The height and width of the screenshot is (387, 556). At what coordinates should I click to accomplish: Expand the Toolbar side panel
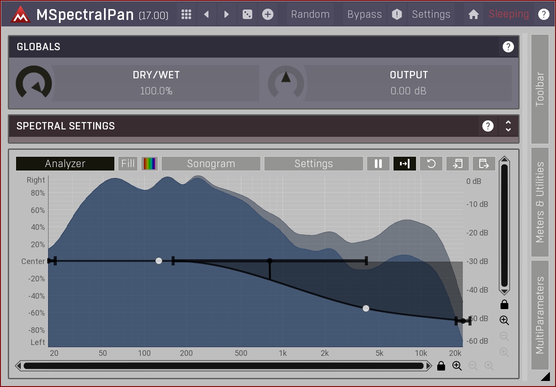pyautogui.click(x=540, y=89)
